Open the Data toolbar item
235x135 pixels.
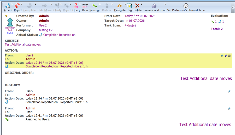85,8
